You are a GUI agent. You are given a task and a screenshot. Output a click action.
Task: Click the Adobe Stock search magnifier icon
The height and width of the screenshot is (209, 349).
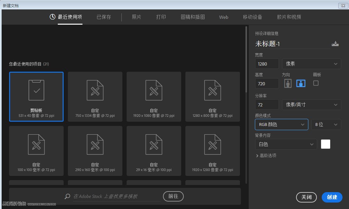pos(67,196)
